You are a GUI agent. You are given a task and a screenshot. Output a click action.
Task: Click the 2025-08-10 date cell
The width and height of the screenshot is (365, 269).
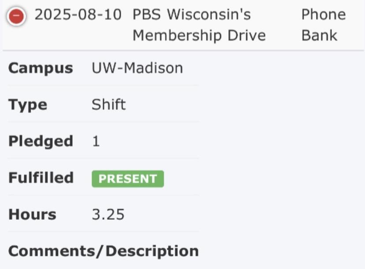78,15
